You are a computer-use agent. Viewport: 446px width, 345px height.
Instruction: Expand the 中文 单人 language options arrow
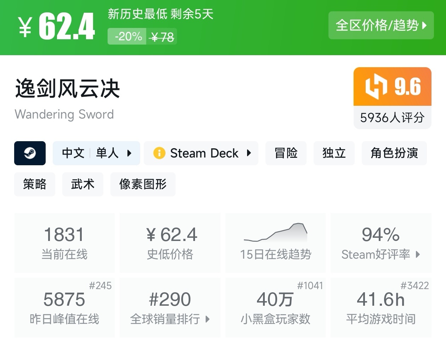[x=129, y=153]
